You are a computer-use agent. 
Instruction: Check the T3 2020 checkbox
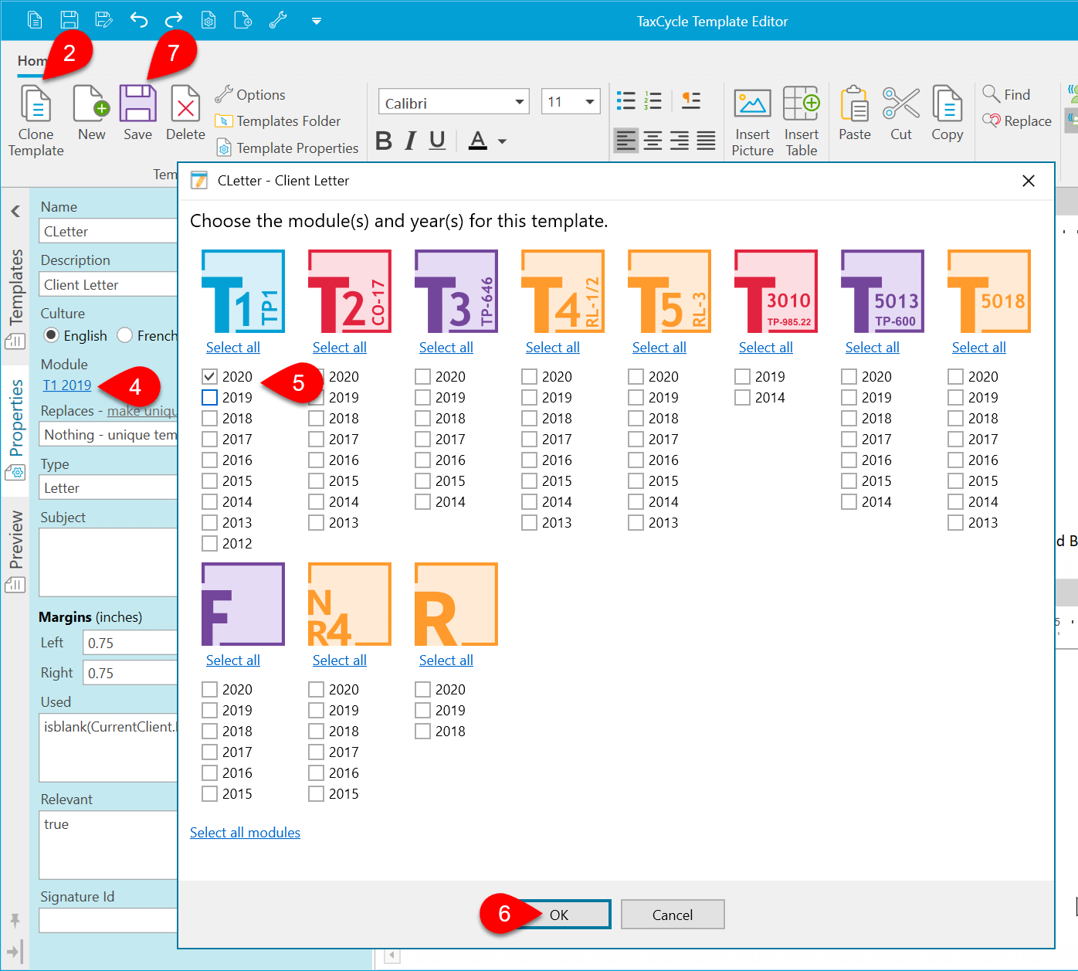(422, 376)
